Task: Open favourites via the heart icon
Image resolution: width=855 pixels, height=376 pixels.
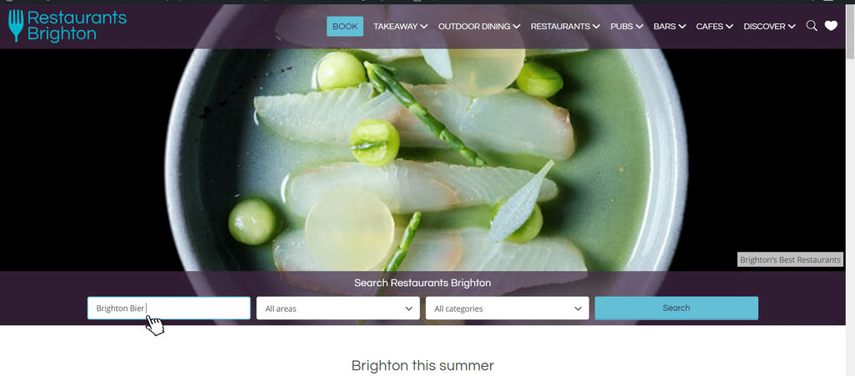Action: [x=831, y=26]
